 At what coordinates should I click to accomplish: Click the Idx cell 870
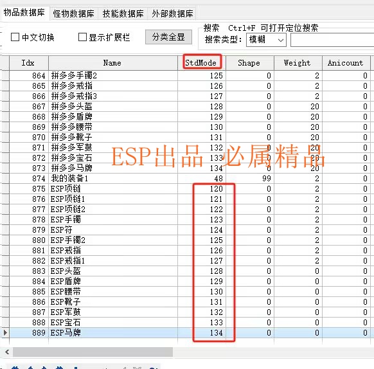point(29,137)
